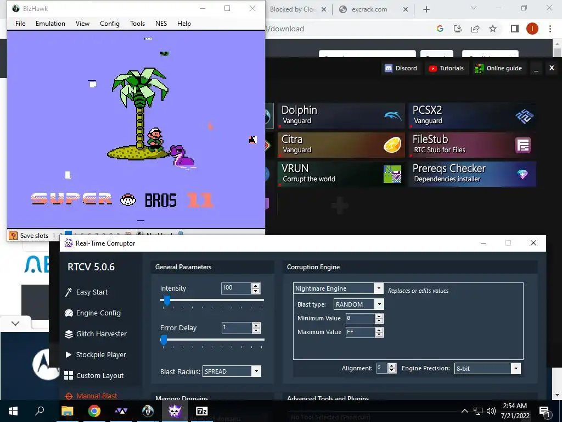The image size is (562, 422).
Task: Open Windows Start menu
Action: 13,411
